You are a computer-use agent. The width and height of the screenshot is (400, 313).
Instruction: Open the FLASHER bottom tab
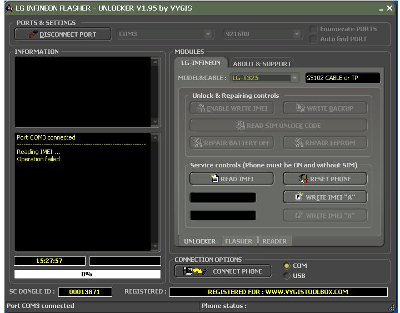pos(239,241)
